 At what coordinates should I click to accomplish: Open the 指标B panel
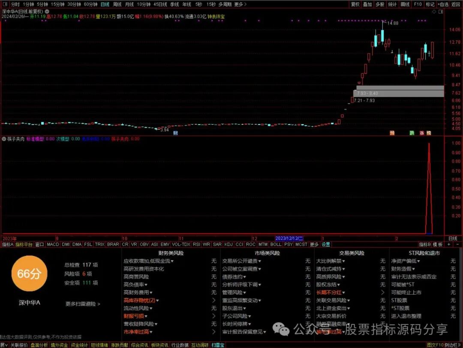pyautogui.click(x=424, y=244)
